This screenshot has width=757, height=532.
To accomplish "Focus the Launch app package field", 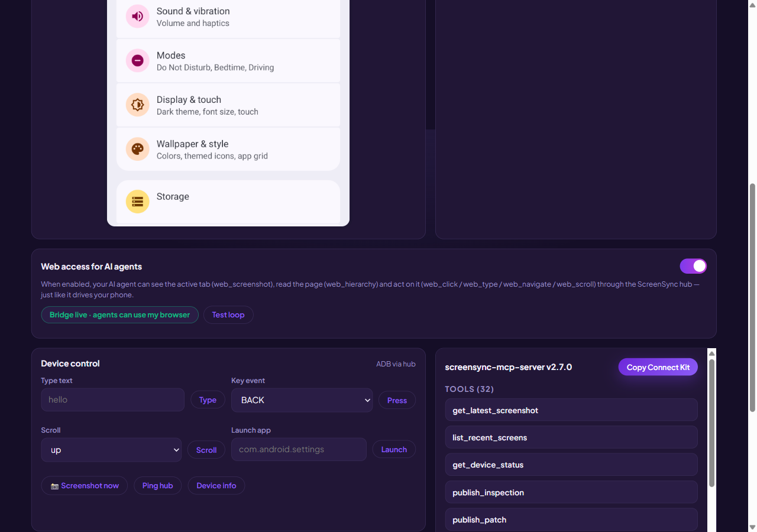I will click(299, 450).
